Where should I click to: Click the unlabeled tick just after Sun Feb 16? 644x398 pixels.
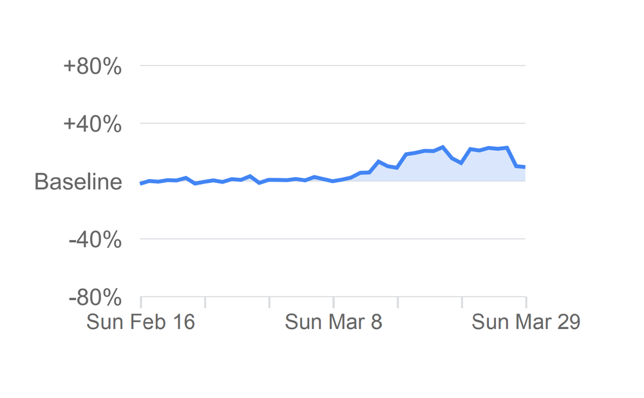pyautogui.click(x=205, y=302)
